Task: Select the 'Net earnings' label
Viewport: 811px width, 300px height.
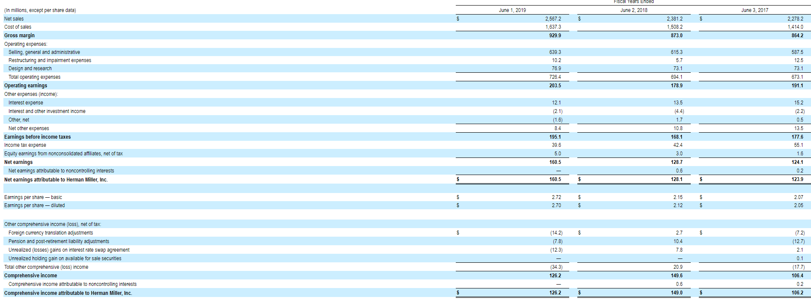Action: (x=18, y=162)
